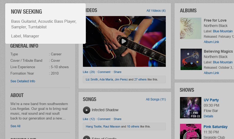Open the Free for Love Album Link

[211, 42]
